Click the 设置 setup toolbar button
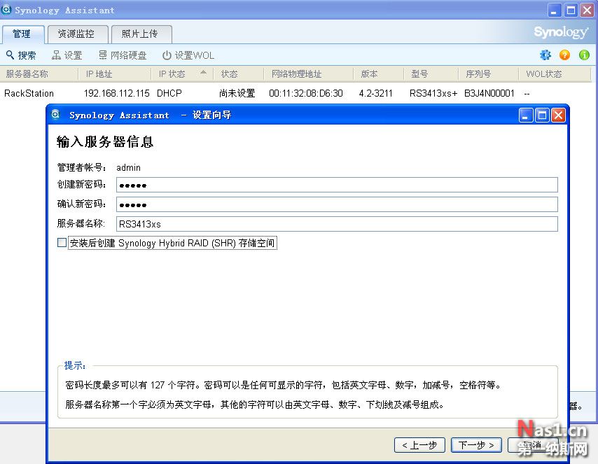 coord(67,55)
